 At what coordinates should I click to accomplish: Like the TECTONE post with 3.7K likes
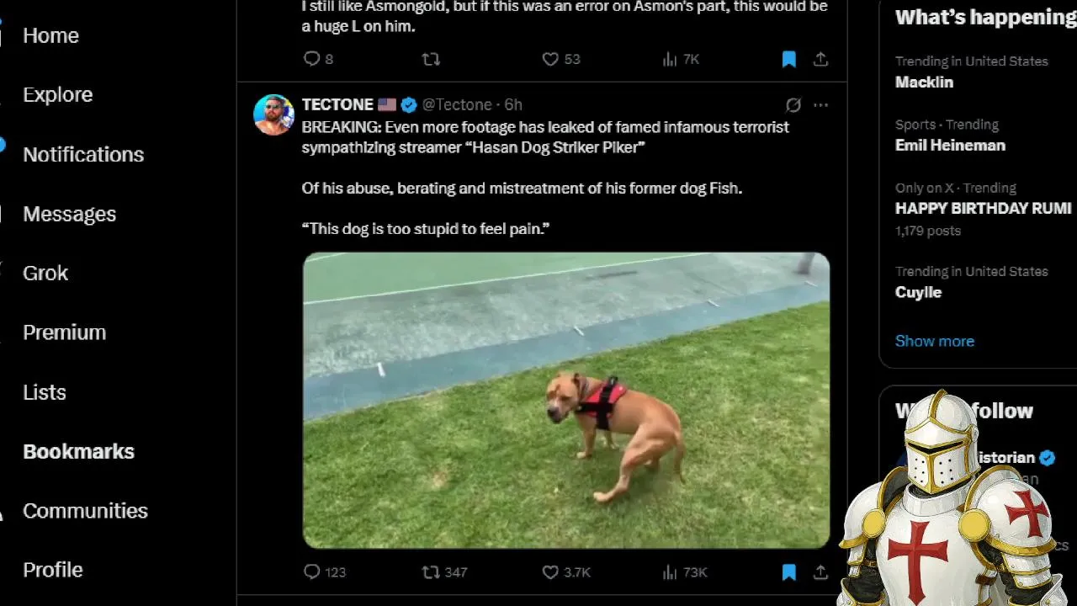click(550, 572)
